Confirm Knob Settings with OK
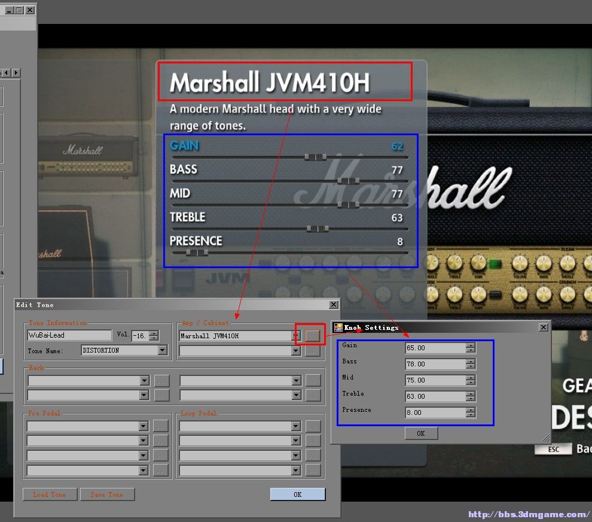Viewport: 592px width, 522px height. click(x=421, y=433)
